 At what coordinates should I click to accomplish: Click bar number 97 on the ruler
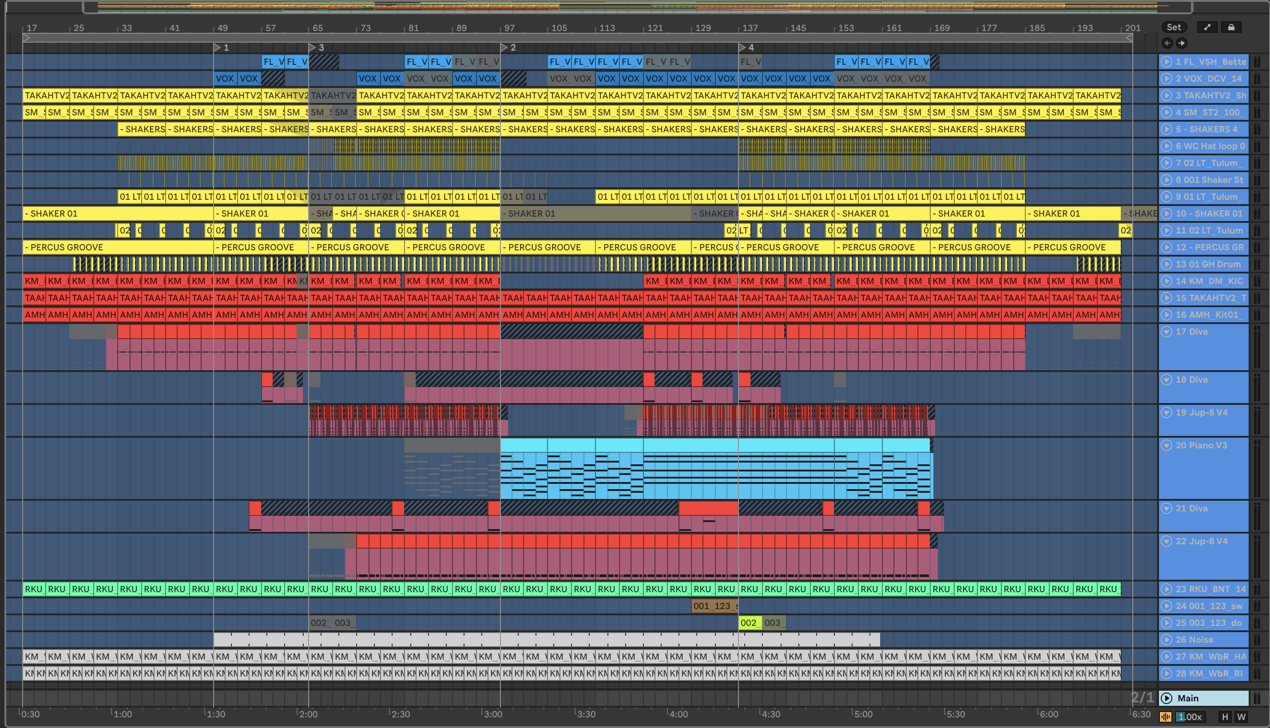[x=509, y=28]
